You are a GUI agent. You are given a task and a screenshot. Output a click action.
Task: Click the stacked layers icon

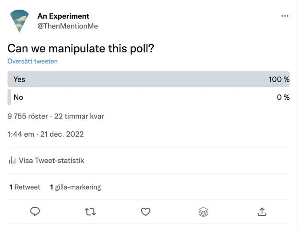tap(203, 212)
